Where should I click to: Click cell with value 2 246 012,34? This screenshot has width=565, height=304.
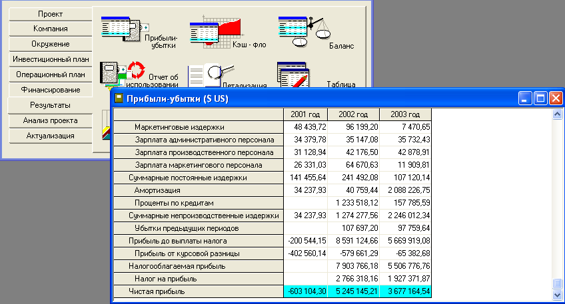(405, 216)
